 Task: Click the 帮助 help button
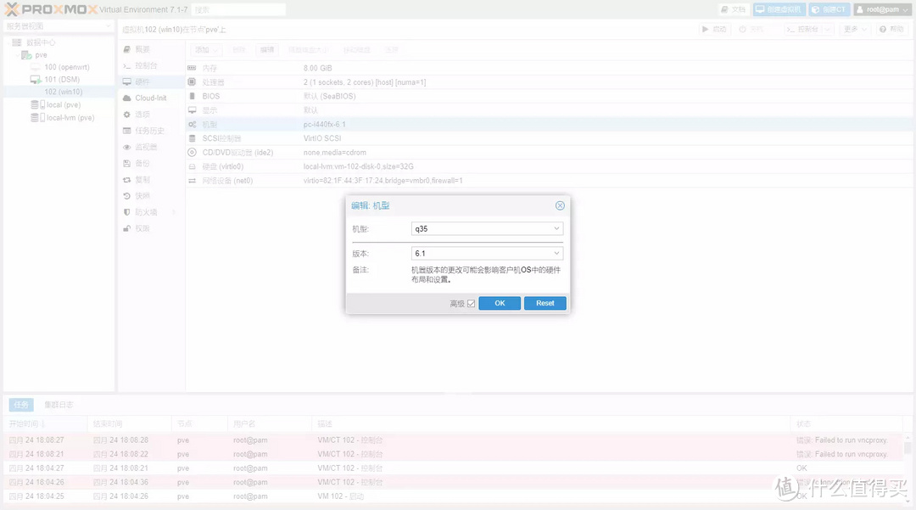coord(891,29)
